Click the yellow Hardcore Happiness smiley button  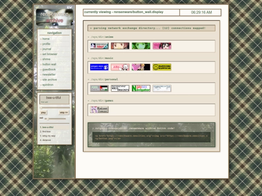162,67
